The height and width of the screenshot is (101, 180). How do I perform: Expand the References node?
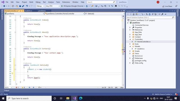click(130, 30)
